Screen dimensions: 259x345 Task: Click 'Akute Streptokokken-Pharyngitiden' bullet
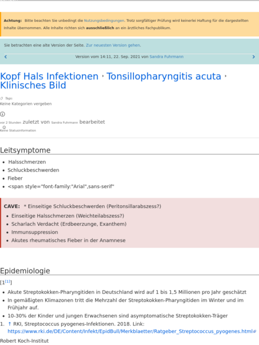coord(127,292)
